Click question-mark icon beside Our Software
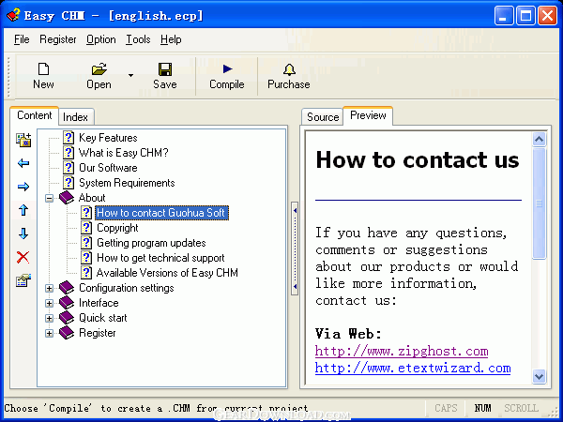The height and width of the screenshot is (422, 563). (68, 168)
